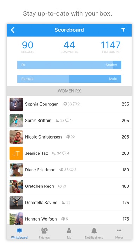Select the Scaled segment of the bar
This screenshot has width=138, height=246.
[x=117, y=65]
